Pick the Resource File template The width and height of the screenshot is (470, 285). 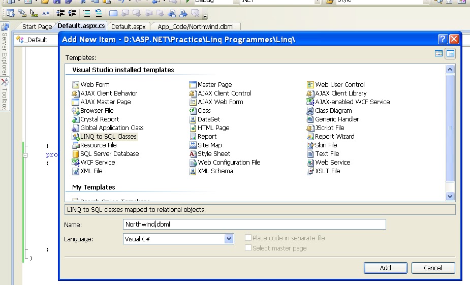[94, 145]
